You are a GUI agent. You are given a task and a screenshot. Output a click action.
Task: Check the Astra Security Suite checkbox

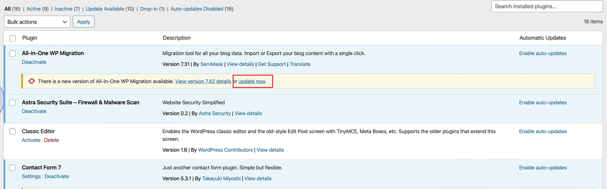tap(13, 102)
